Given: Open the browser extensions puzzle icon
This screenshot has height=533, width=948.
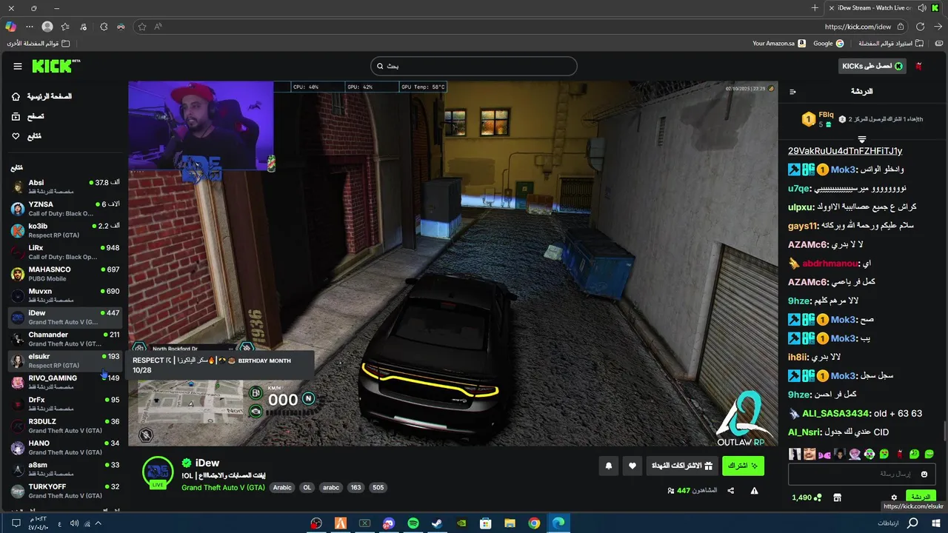Looking at the screenshot, I should point(103,26).
